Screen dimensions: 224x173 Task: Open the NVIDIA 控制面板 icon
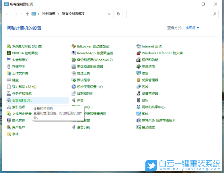(x=9, y=53)
